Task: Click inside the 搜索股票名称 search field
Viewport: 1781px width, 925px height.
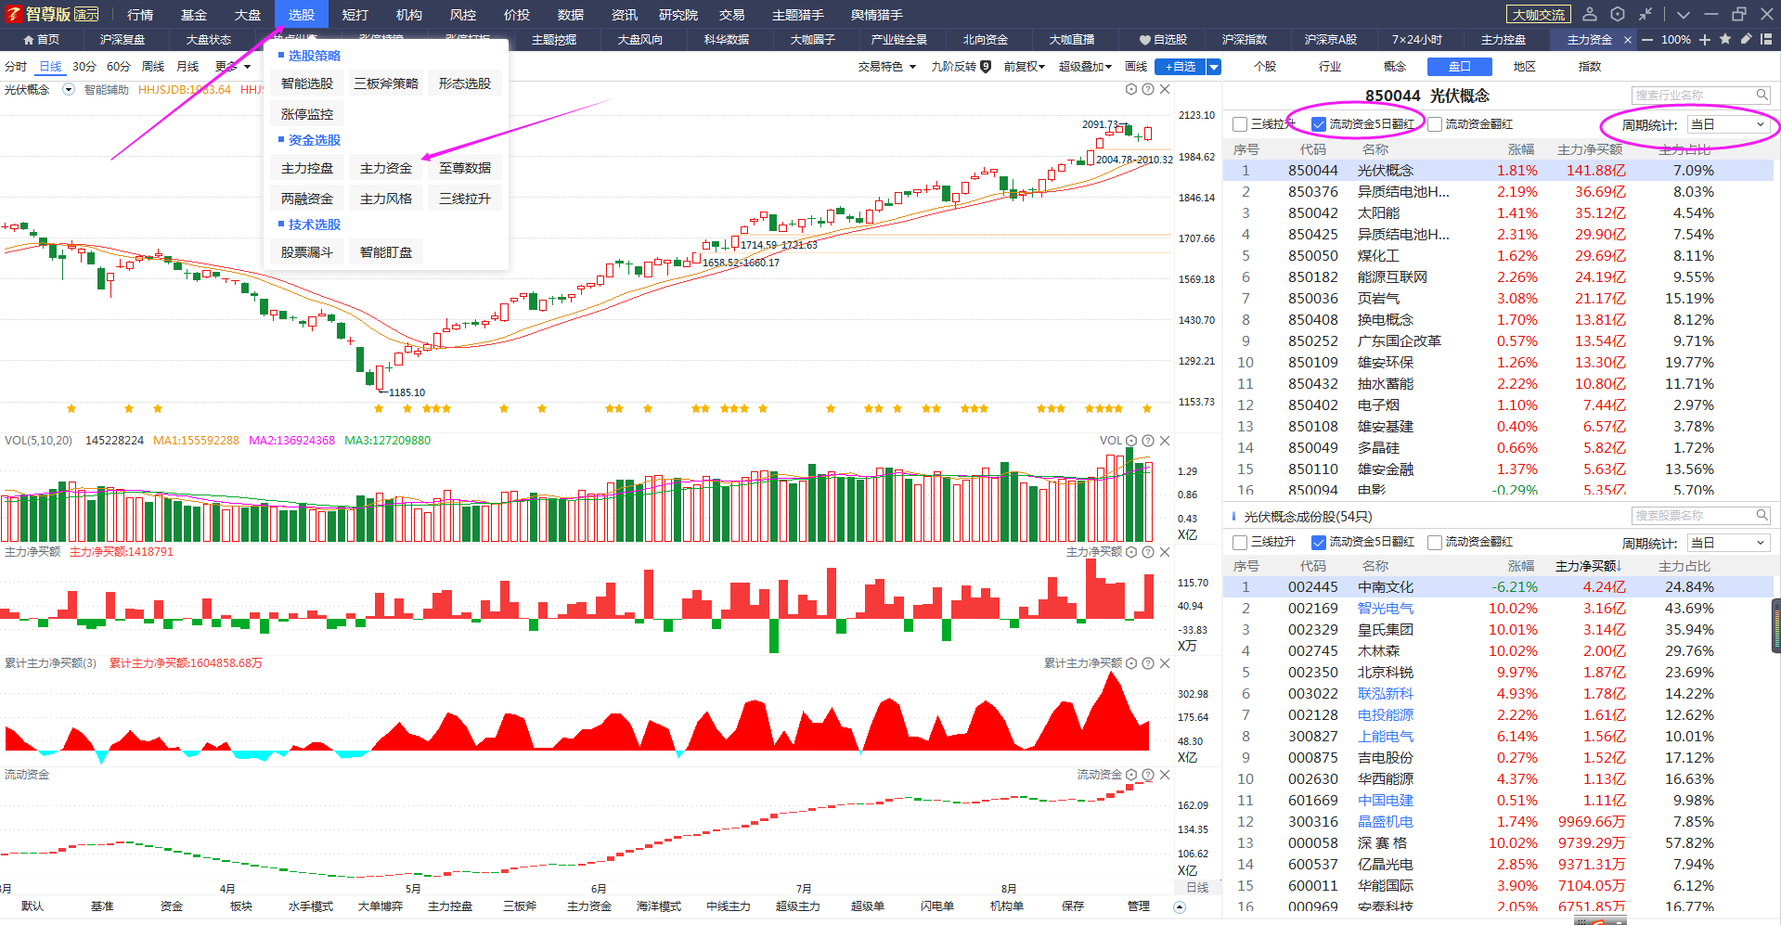Action: click(1692, 515)
